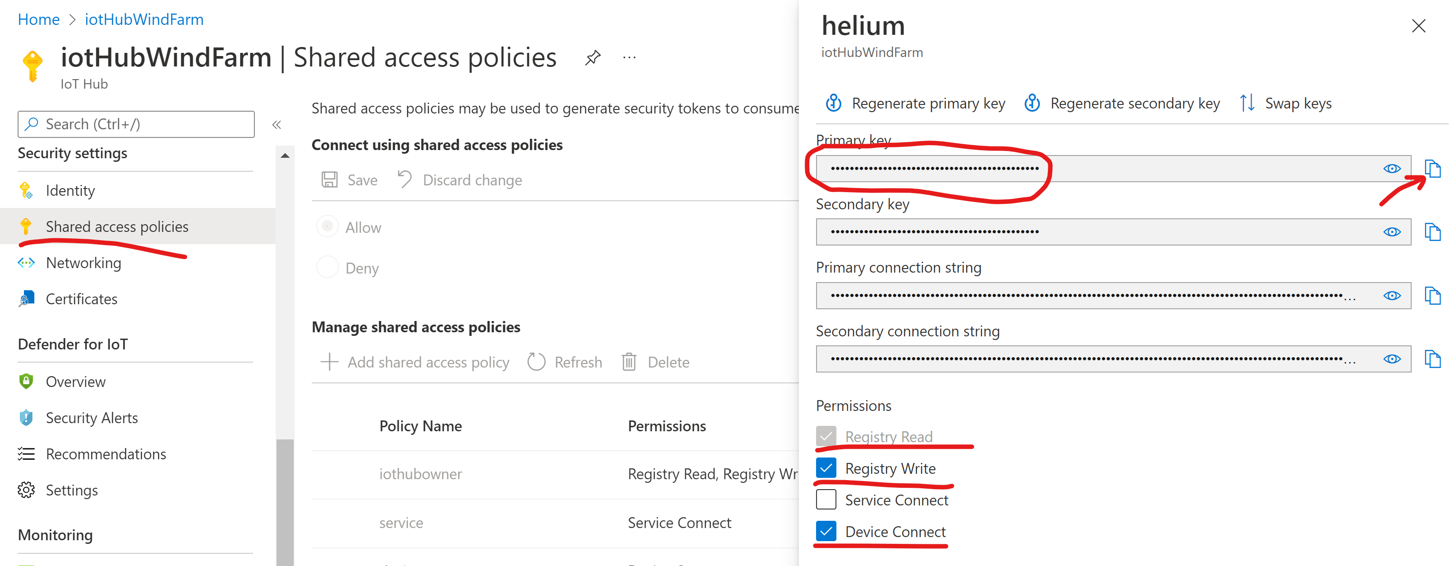Collapse the left navigation menu
This screenshot has width=1455, height=566.
pos(277,124)
